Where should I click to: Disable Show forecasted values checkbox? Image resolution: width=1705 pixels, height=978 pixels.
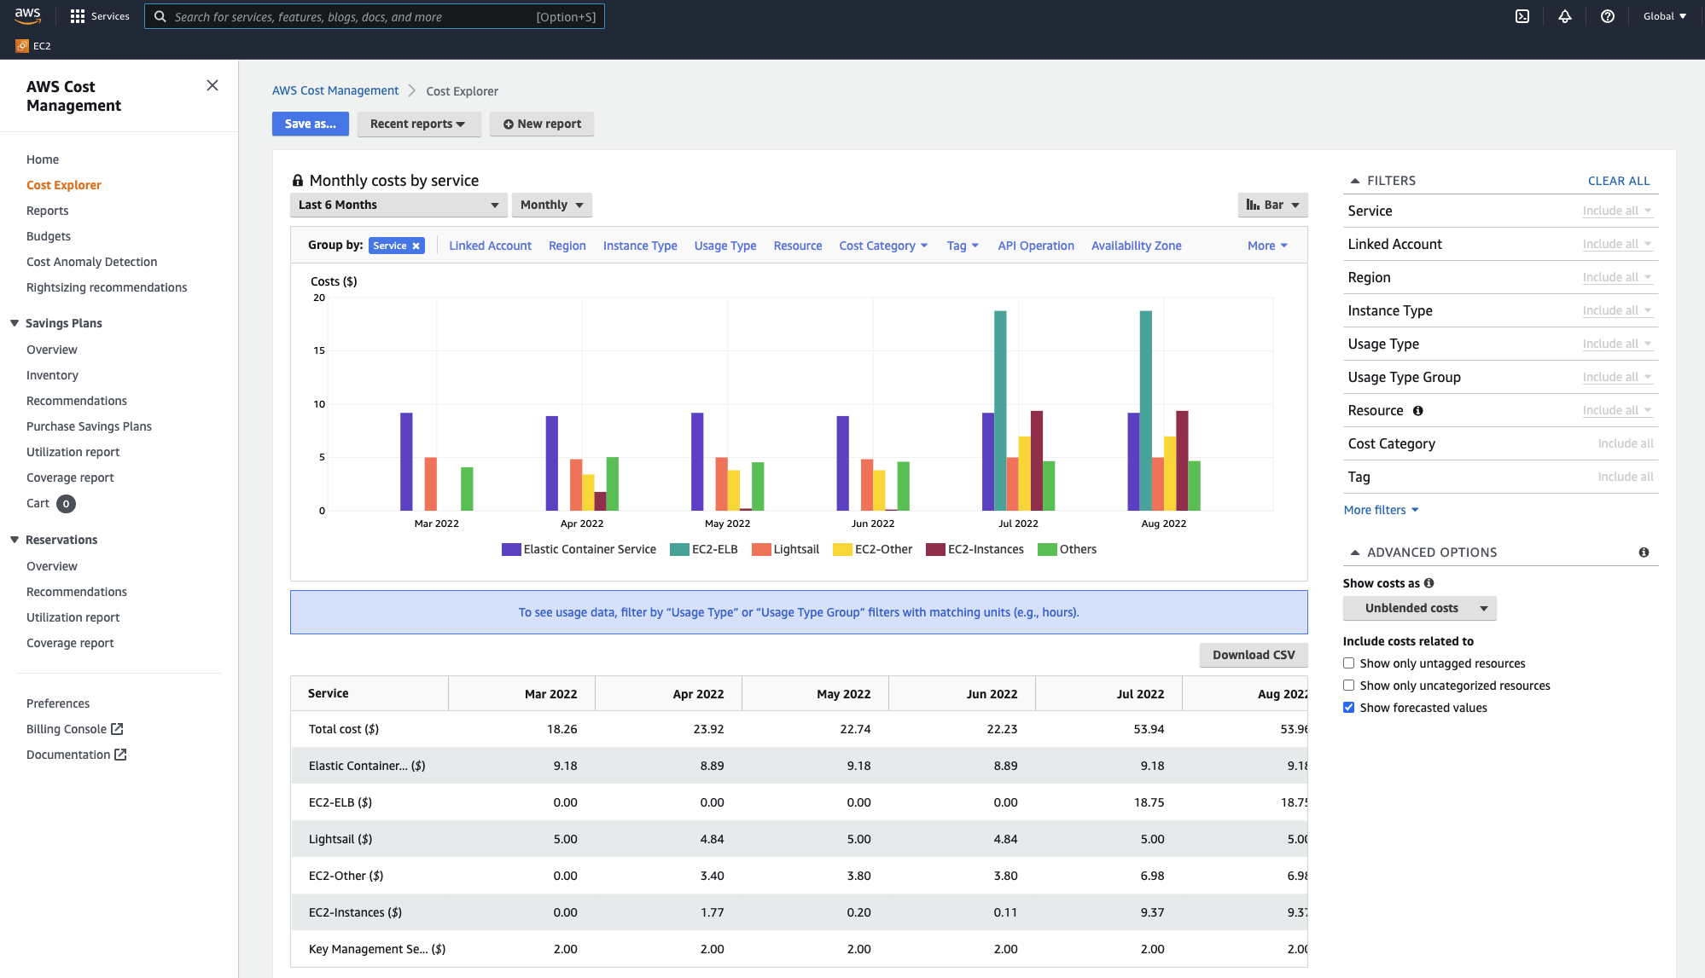(1349, 708)
